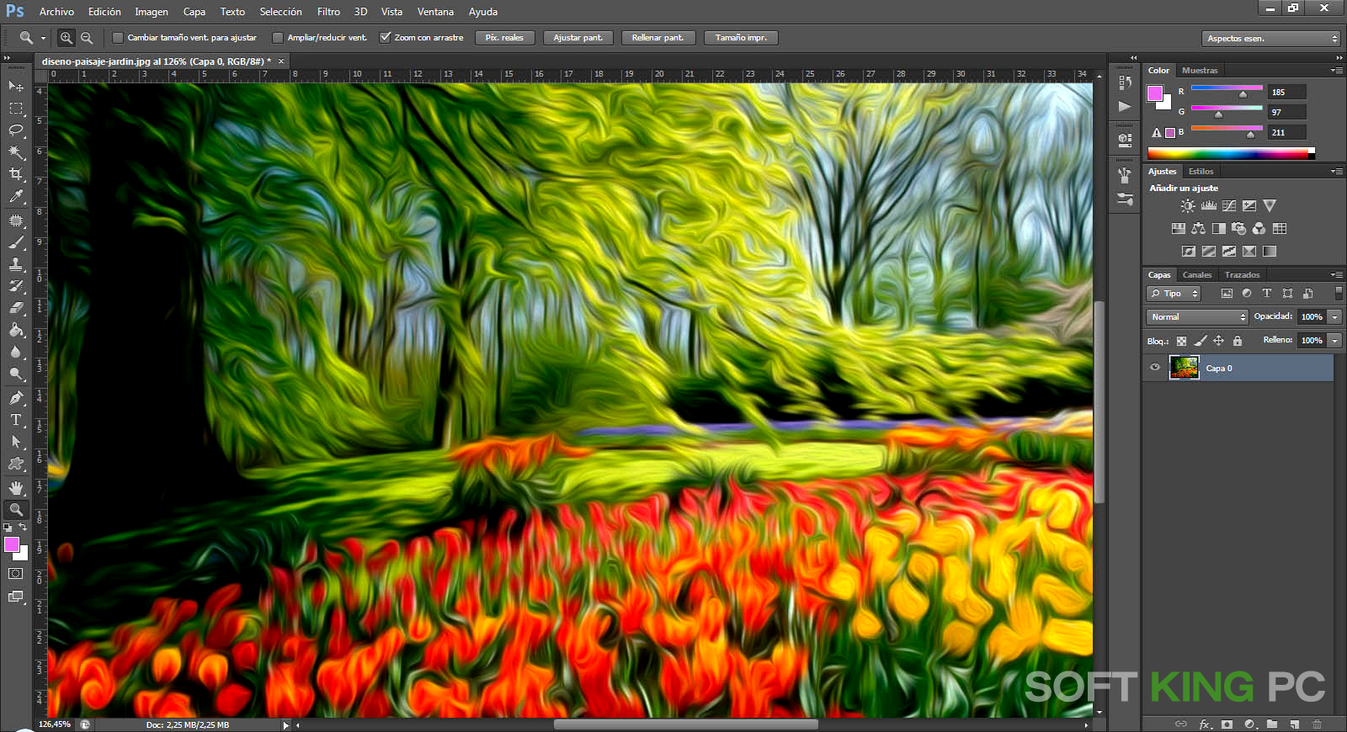Open the Relleno slider arrow
The image size is (1347, 732).
click(1335, 341)
